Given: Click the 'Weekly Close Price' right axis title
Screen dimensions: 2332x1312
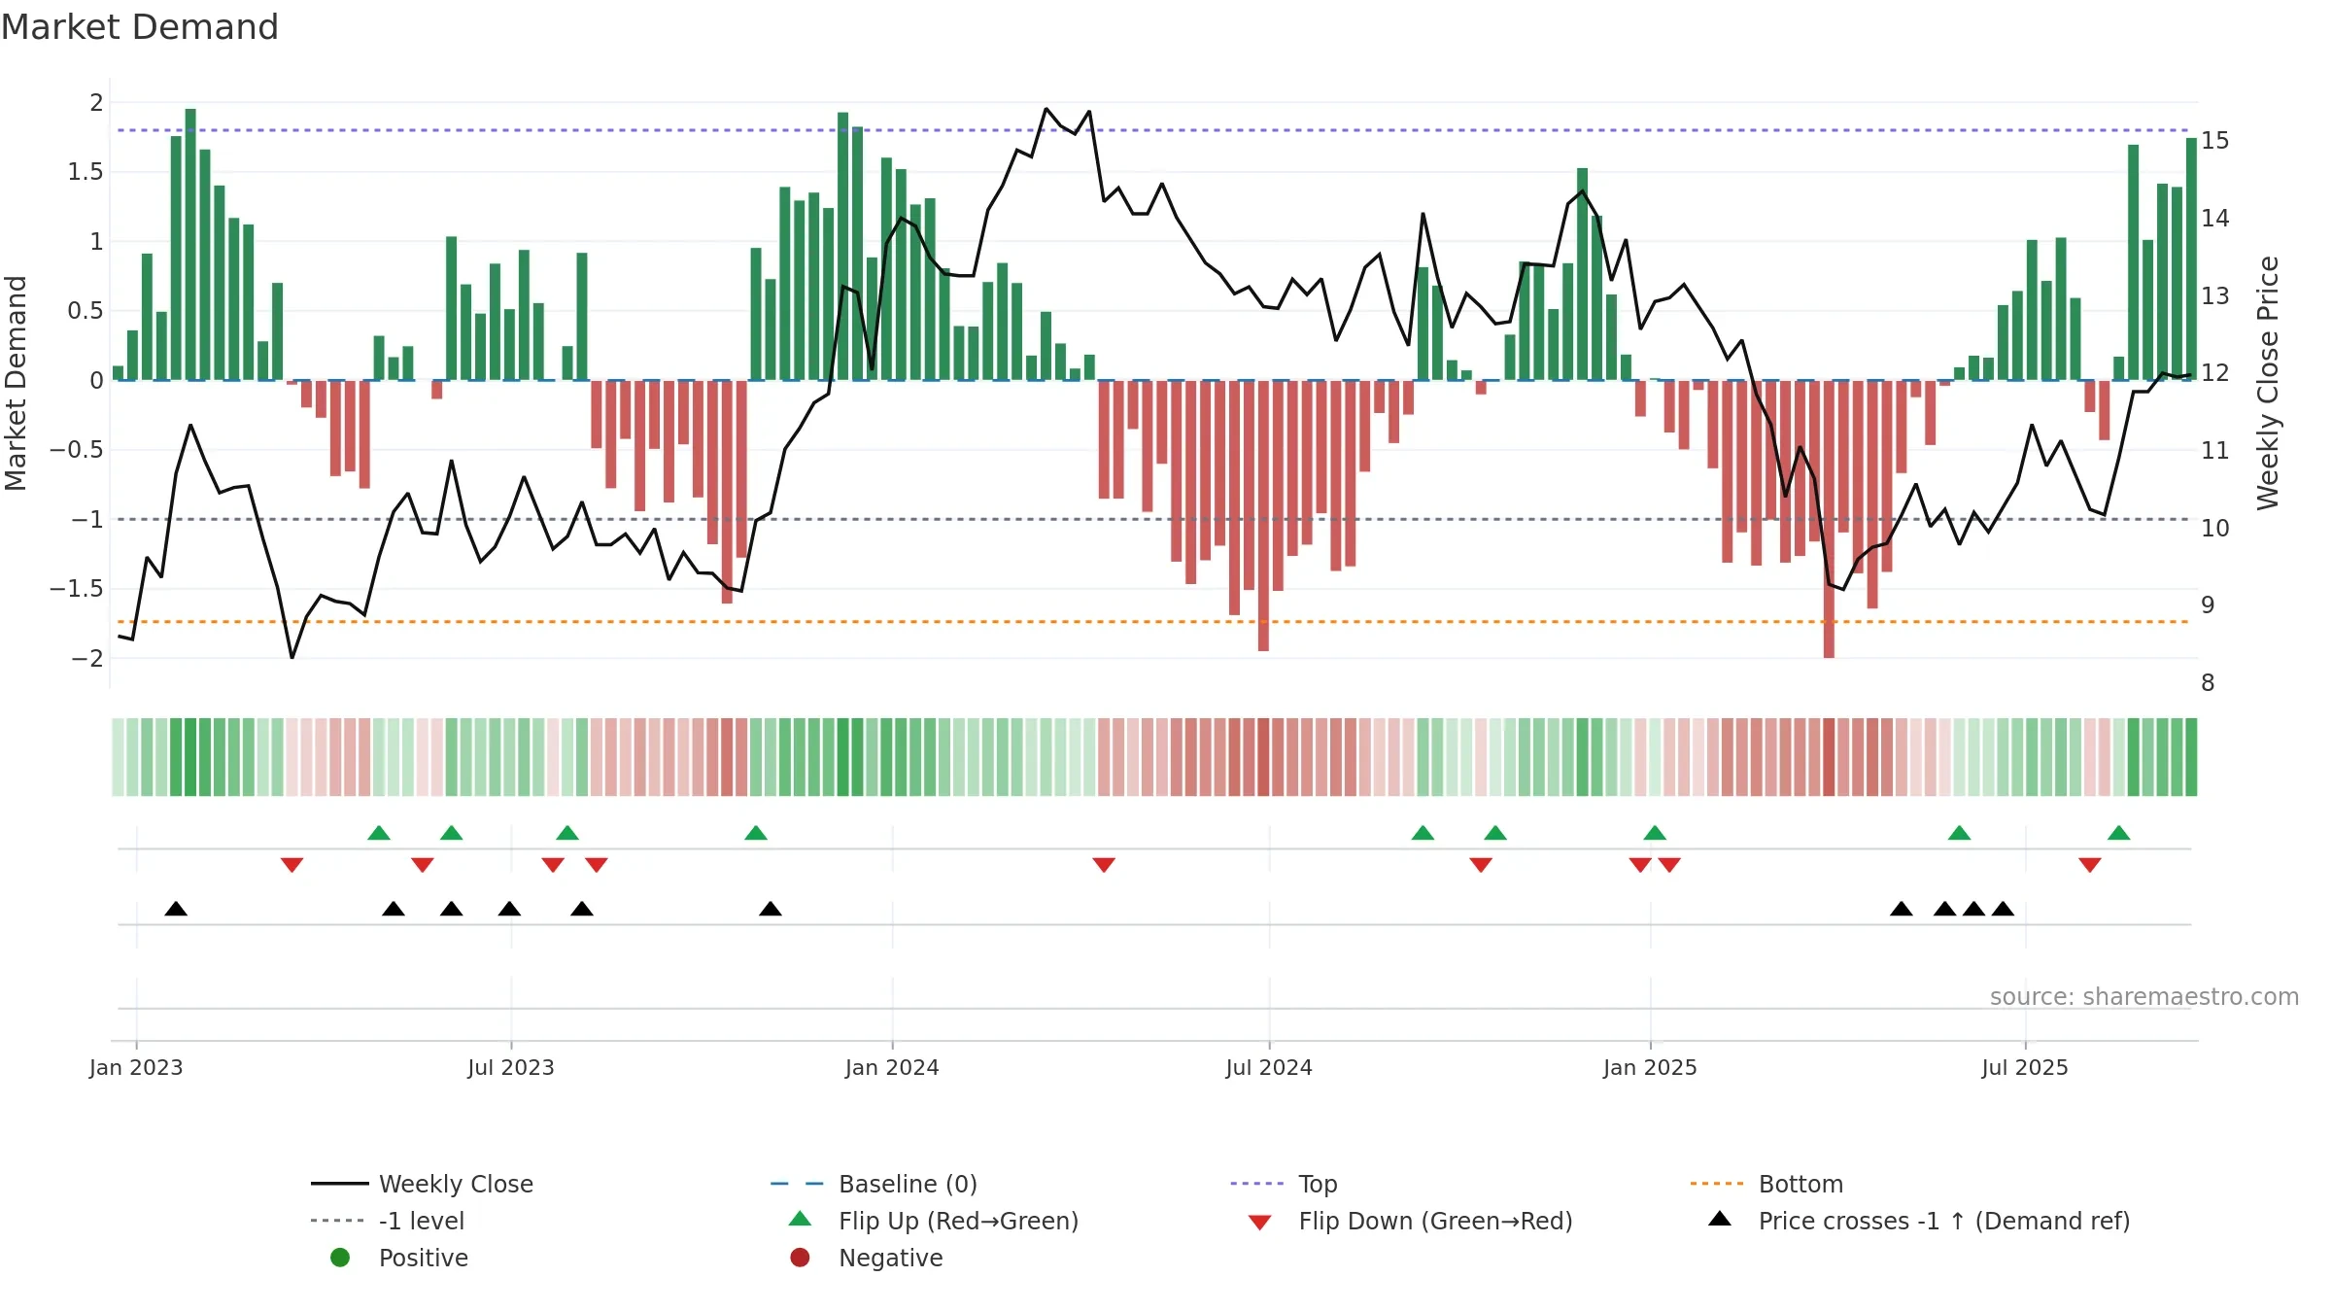Looking at the screenshot, I should pos(2268,383).
